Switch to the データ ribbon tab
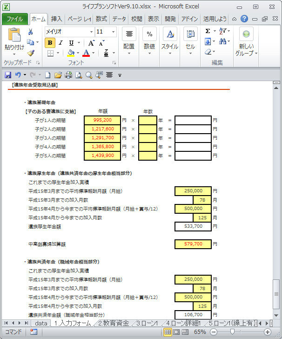282x339 pixels. 119,19
